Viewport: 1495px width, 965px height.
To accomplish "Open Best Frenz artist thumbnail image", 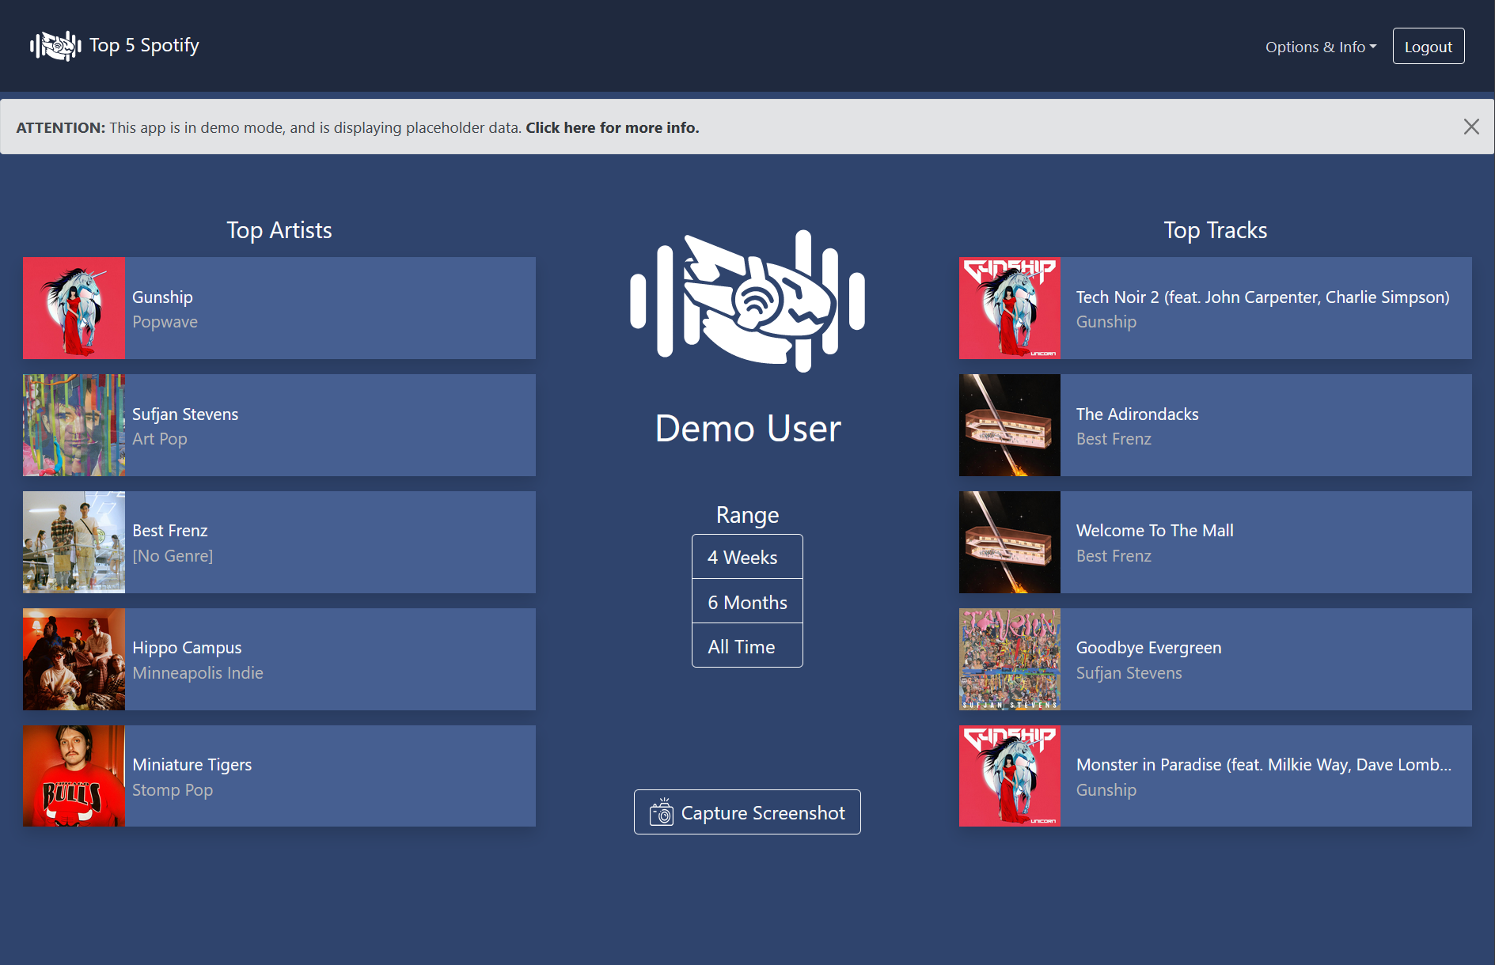I will (74, 542).
